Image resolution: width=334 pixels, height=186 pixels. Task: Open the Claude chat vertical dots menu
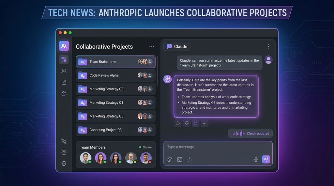(x=268, y=46)
